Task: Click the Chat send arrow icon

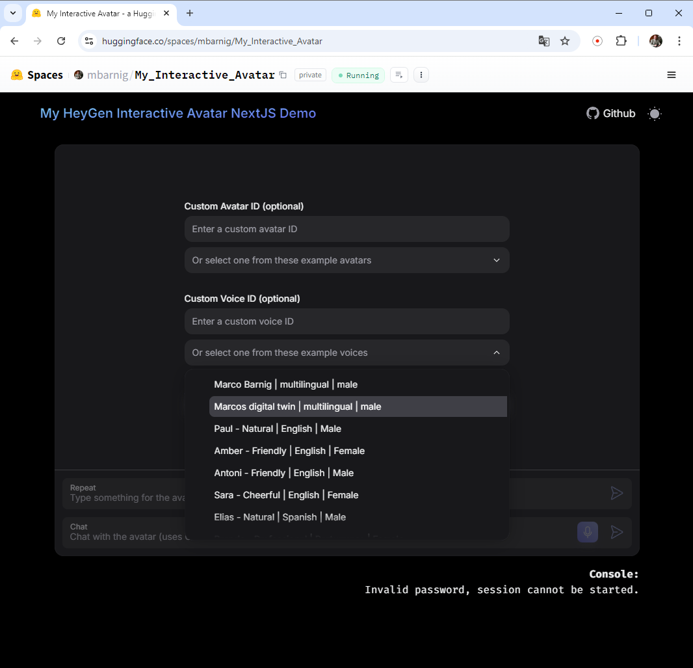Action: [x=616, y=532]
